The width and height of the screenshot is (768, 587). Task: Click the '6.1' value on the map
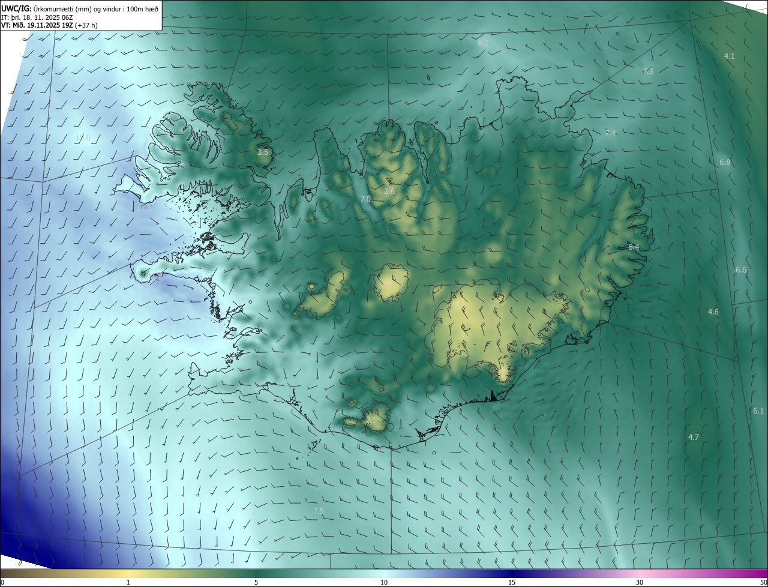point(758,411)
